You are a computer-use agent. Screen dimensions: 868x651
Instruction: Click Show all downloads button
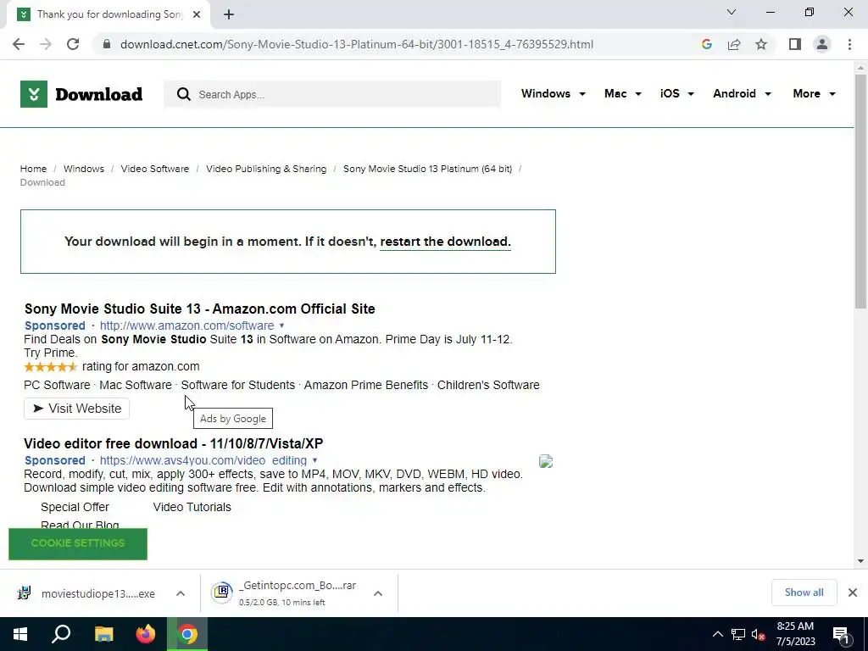[x=804, y=593]
